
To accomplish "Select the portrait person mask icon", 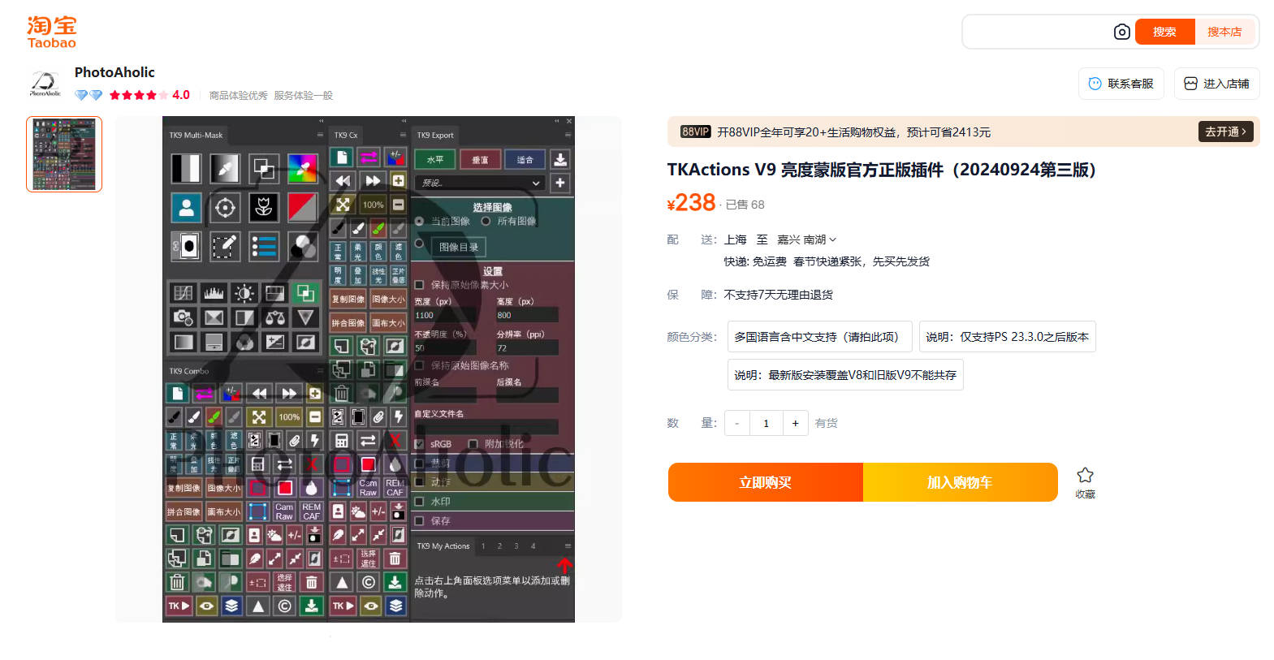I will (x=186, y=208).
